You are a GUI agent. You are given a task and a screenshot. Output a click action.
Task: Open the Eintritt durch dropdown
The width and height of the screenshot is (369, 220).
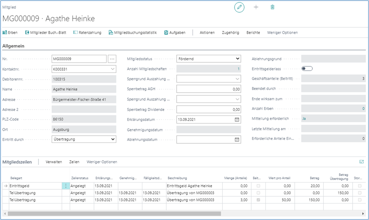(x=112, y=139)
